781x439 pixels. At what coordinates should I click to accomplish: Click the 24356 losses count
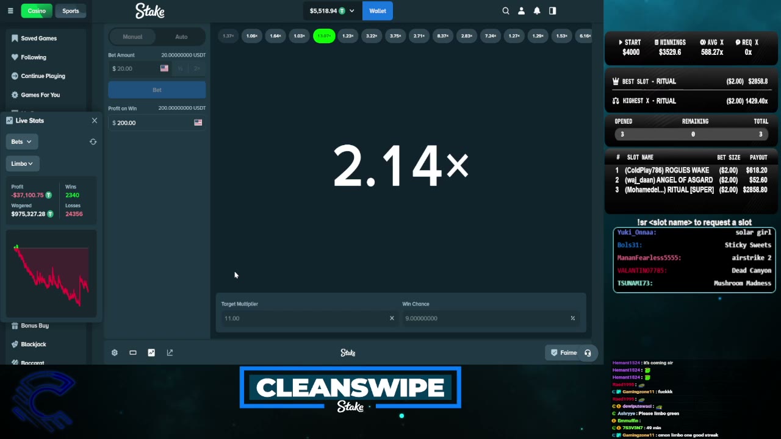pos(74,214)
